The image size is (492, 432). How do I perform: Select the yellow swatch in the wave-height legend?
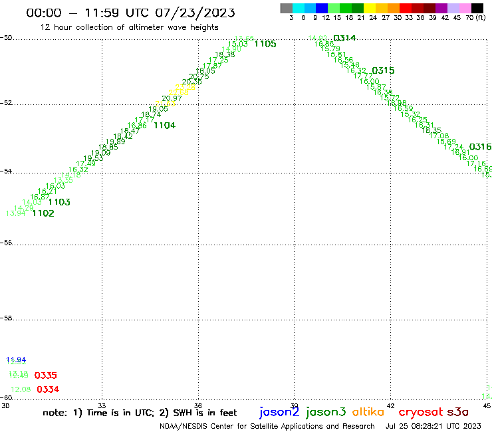[370, 8]
